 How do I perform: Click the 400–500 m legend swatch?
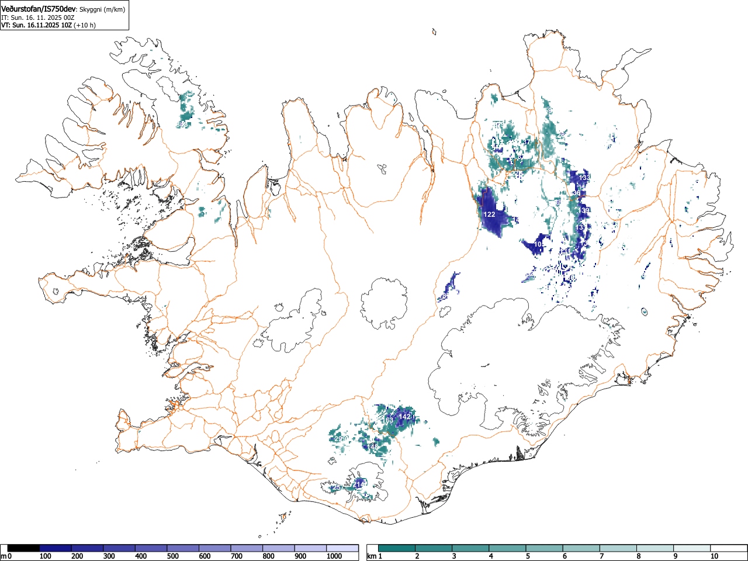tap(151, 548)
